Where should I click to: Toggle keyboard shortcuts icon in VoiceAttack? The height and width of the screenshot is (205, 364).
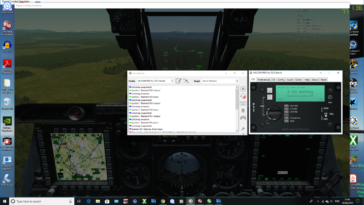tap(243, 103)
